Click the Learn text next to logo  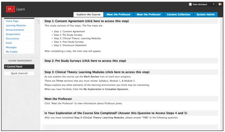(x=21, y=9)
